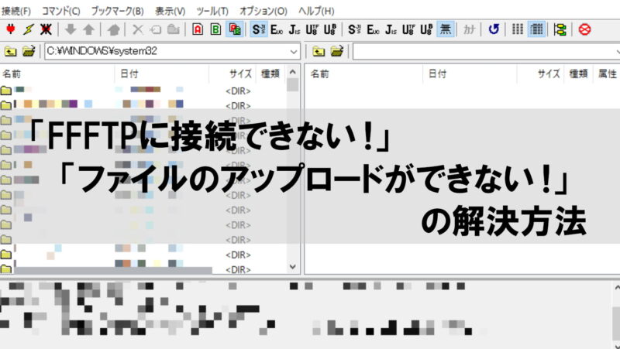Sort local list by 日付 column

[162, 74]
